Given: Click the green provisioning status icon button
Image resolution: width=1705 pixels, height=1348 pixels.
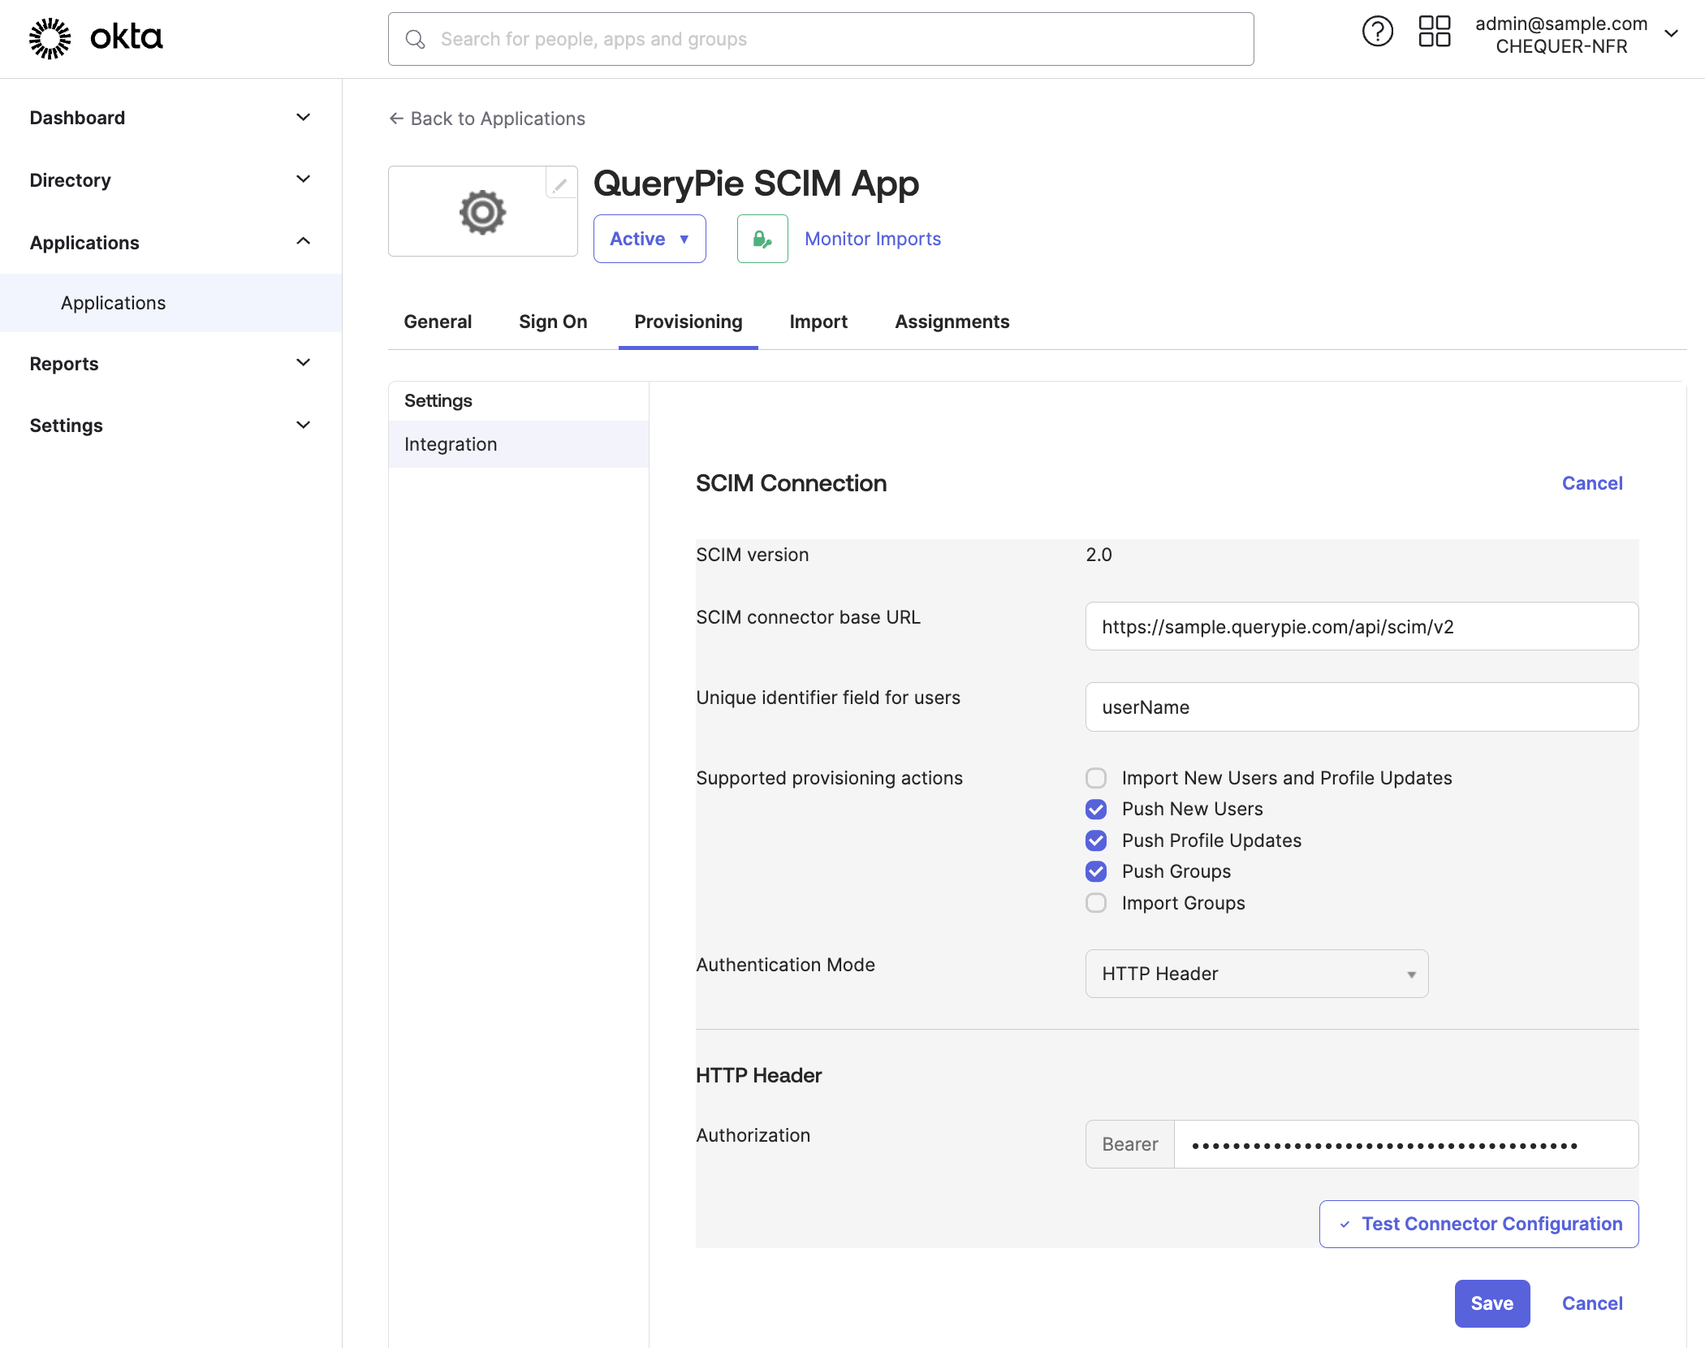Looking at the screenshot, I should [762, 239].
